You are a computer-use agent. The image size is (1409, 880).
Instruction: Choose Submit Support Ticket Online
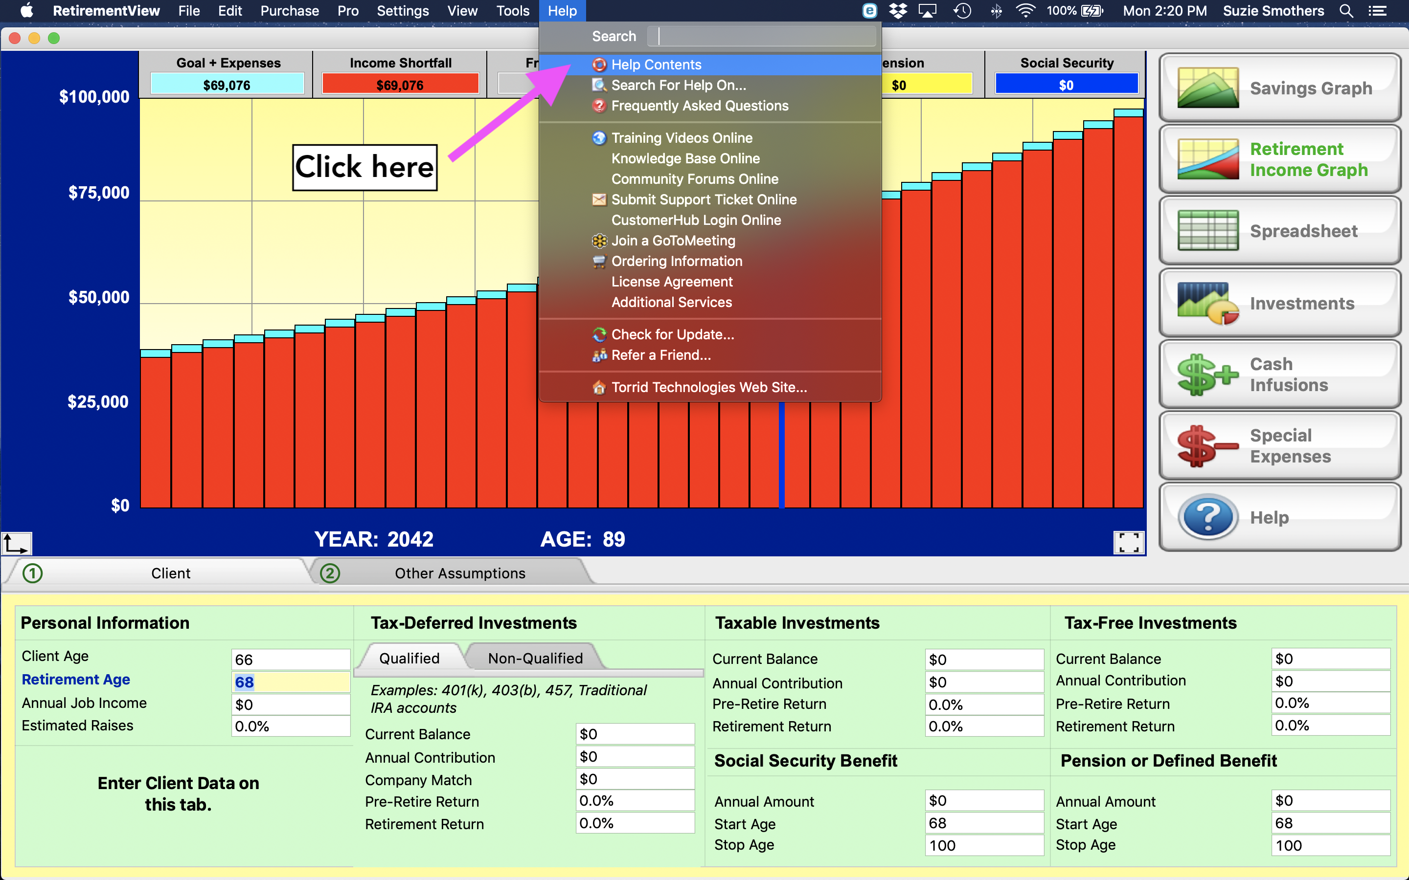pos(710,199)
